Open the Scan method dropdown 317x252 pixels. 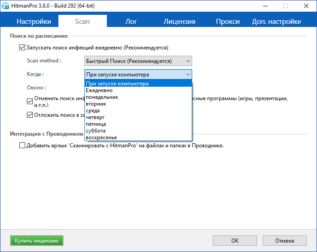(x=138, y=61)
